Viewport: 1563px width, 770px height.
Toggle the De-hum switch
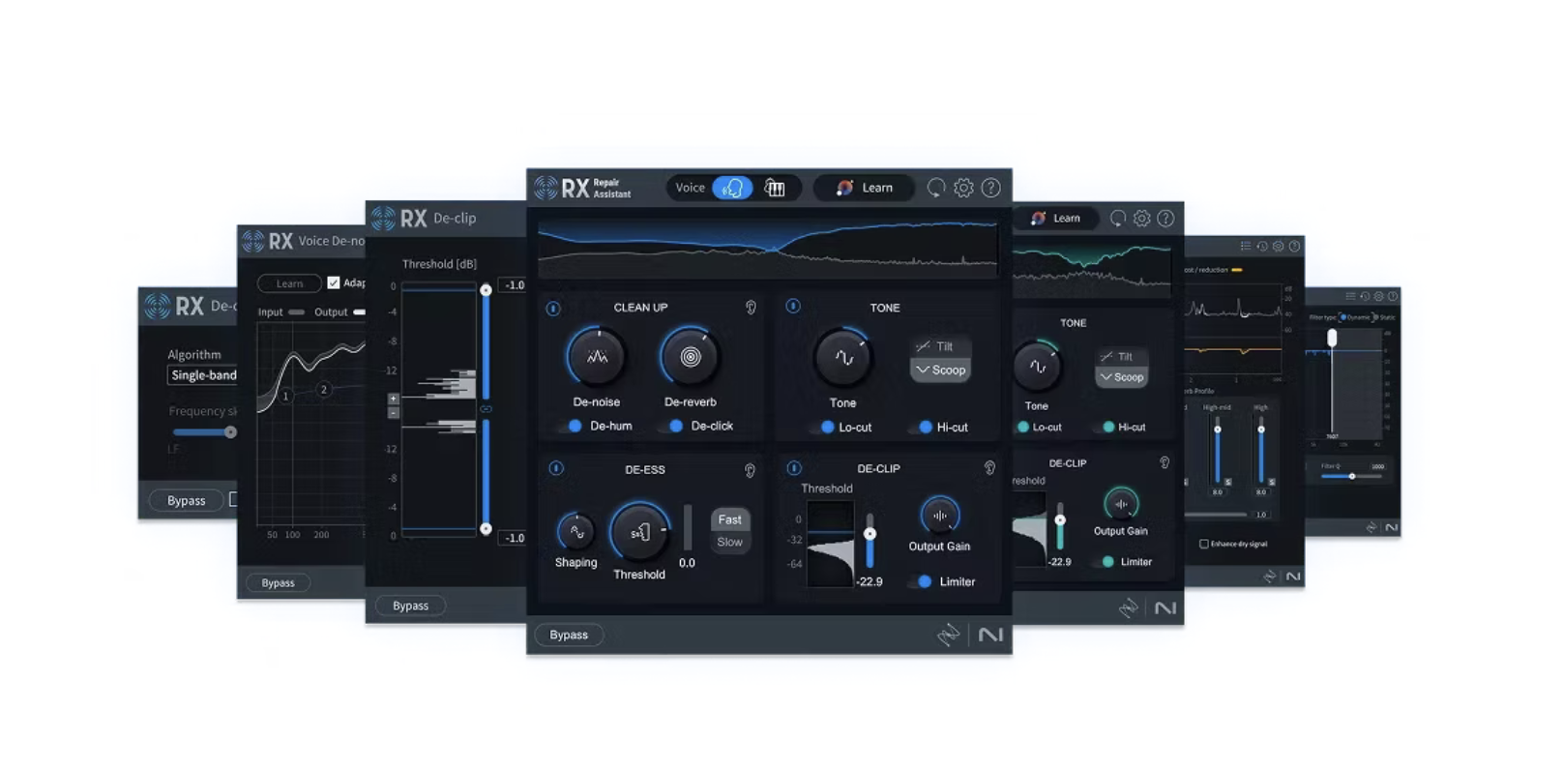pyautogui.click(x=575, y=426)
